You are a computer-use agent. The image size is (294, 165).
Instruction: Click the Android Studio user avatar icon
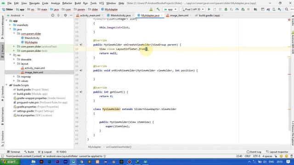click(151, 9)
